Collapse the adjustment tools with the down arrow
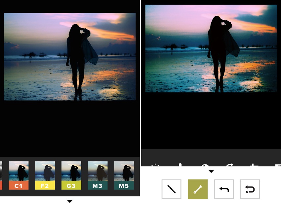This screenshot has width=281, height=205. (211, 171)
